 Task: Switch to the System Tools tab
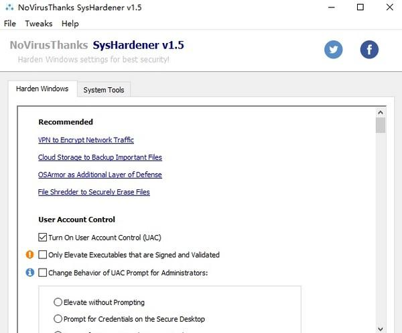point(103,89)
